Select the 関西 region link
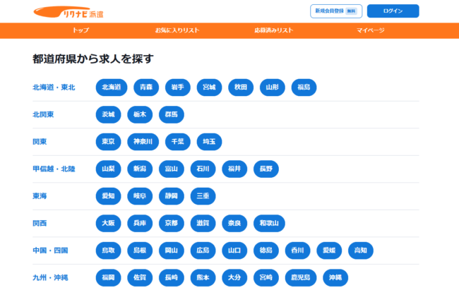The height and width of the screenshot is (290, 459). (40, 223)
